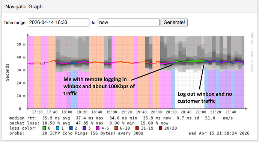Image resolution: width=259 pixels, height=142 pixels.
Task: Click the orange loss color 6-10 swatch
Action: (x=116, y=128)
